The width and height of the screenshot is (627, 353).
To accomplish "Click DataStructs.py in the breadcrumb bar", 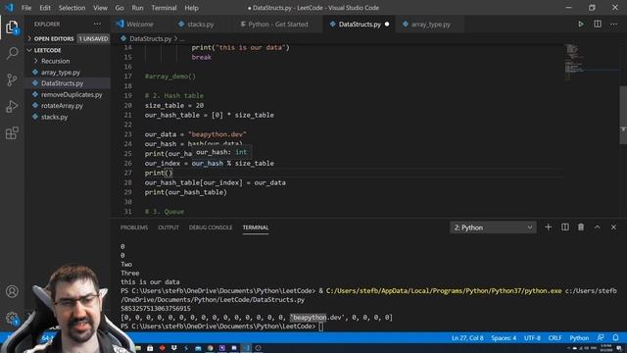I will (150, 39).
